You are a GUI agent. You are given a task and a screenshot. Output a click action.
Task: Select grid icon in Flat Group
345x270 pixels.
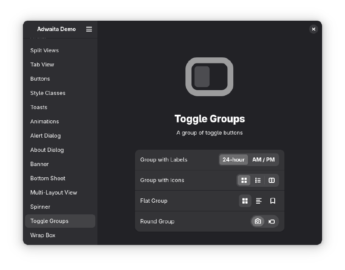coord(245,201)
